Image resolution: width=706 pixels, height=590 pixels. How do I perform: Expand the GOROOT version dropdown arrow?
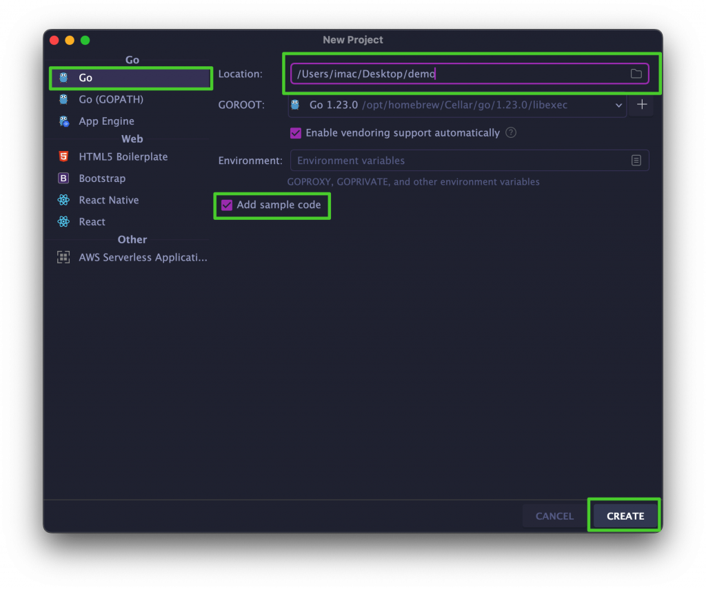click(618, 105)
